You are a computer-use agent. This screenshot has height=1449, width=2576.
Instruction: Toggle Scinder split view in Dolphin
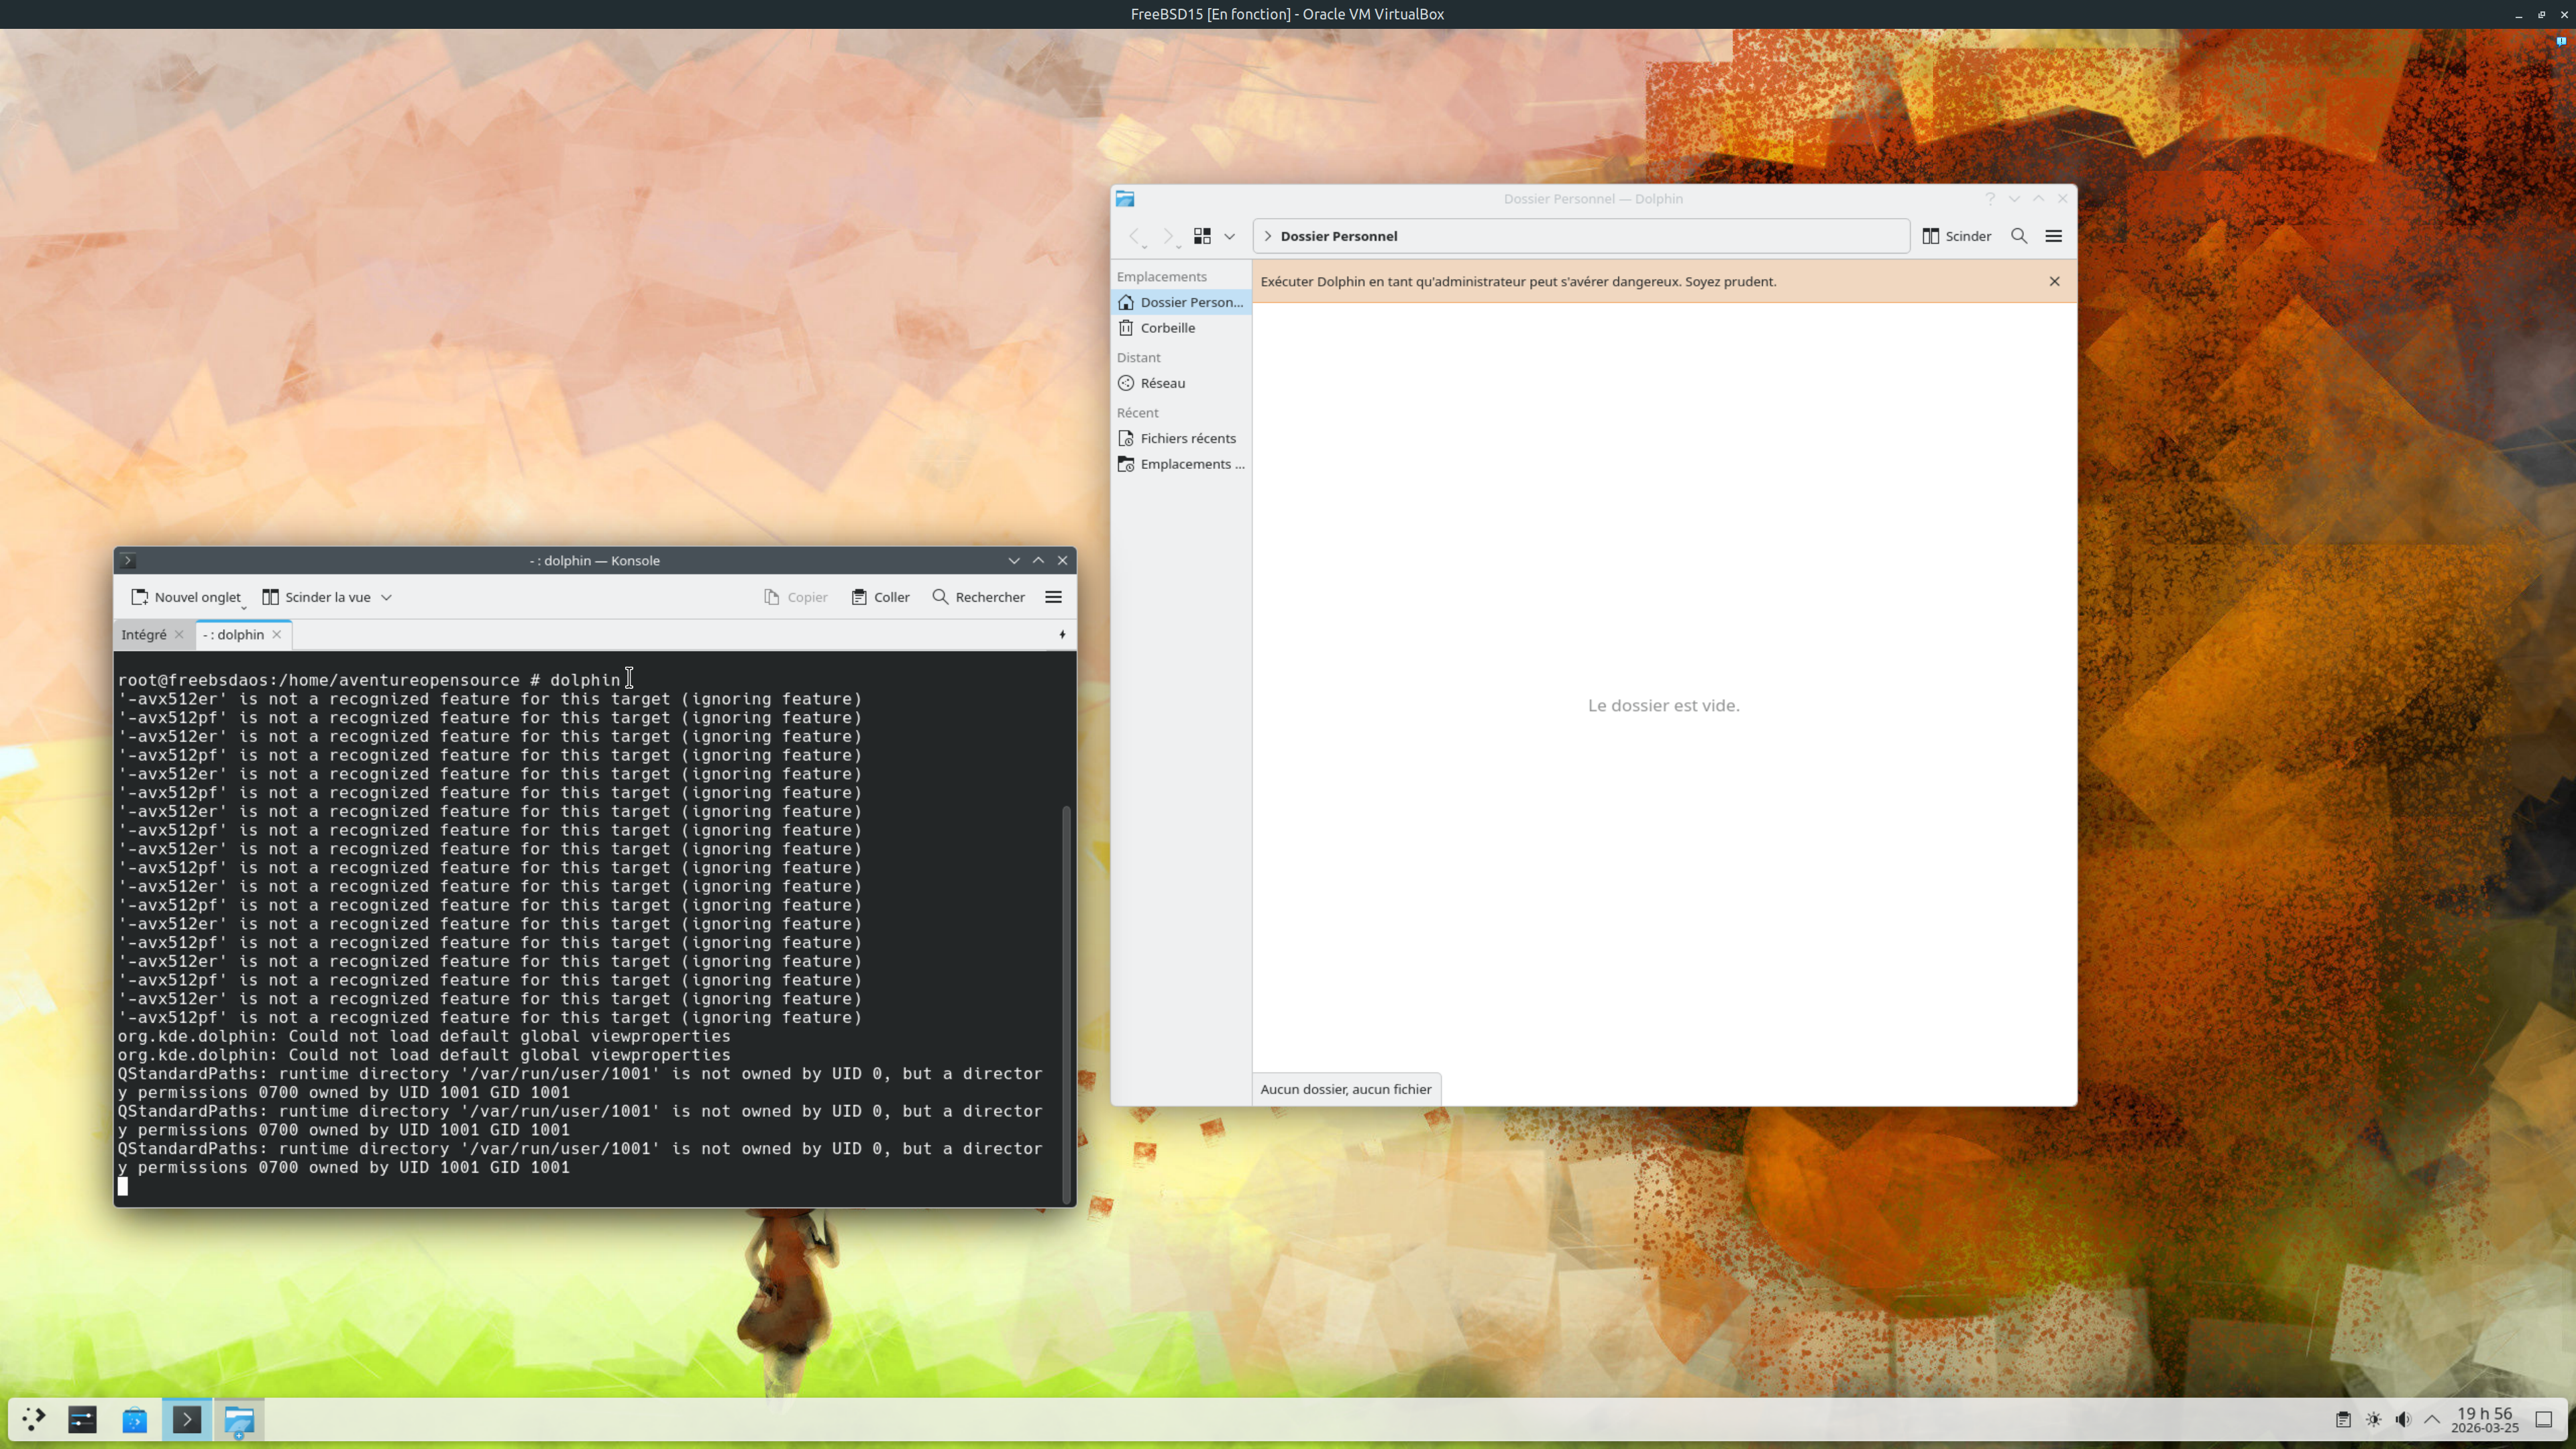(1957, 237)
